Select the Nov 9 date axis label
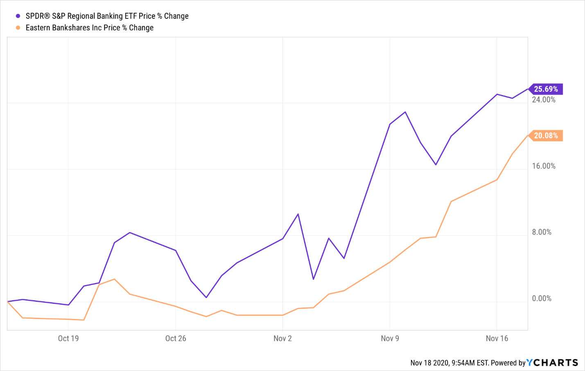This screenshot has height=371, width=585. (x=390, y=339)
